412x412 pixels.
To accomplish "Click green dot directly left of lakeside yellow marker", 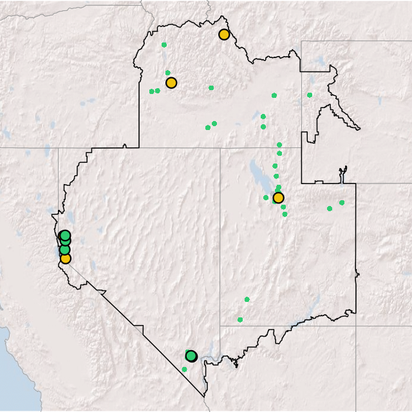I will pyautogui.click(x=266, y=198).
